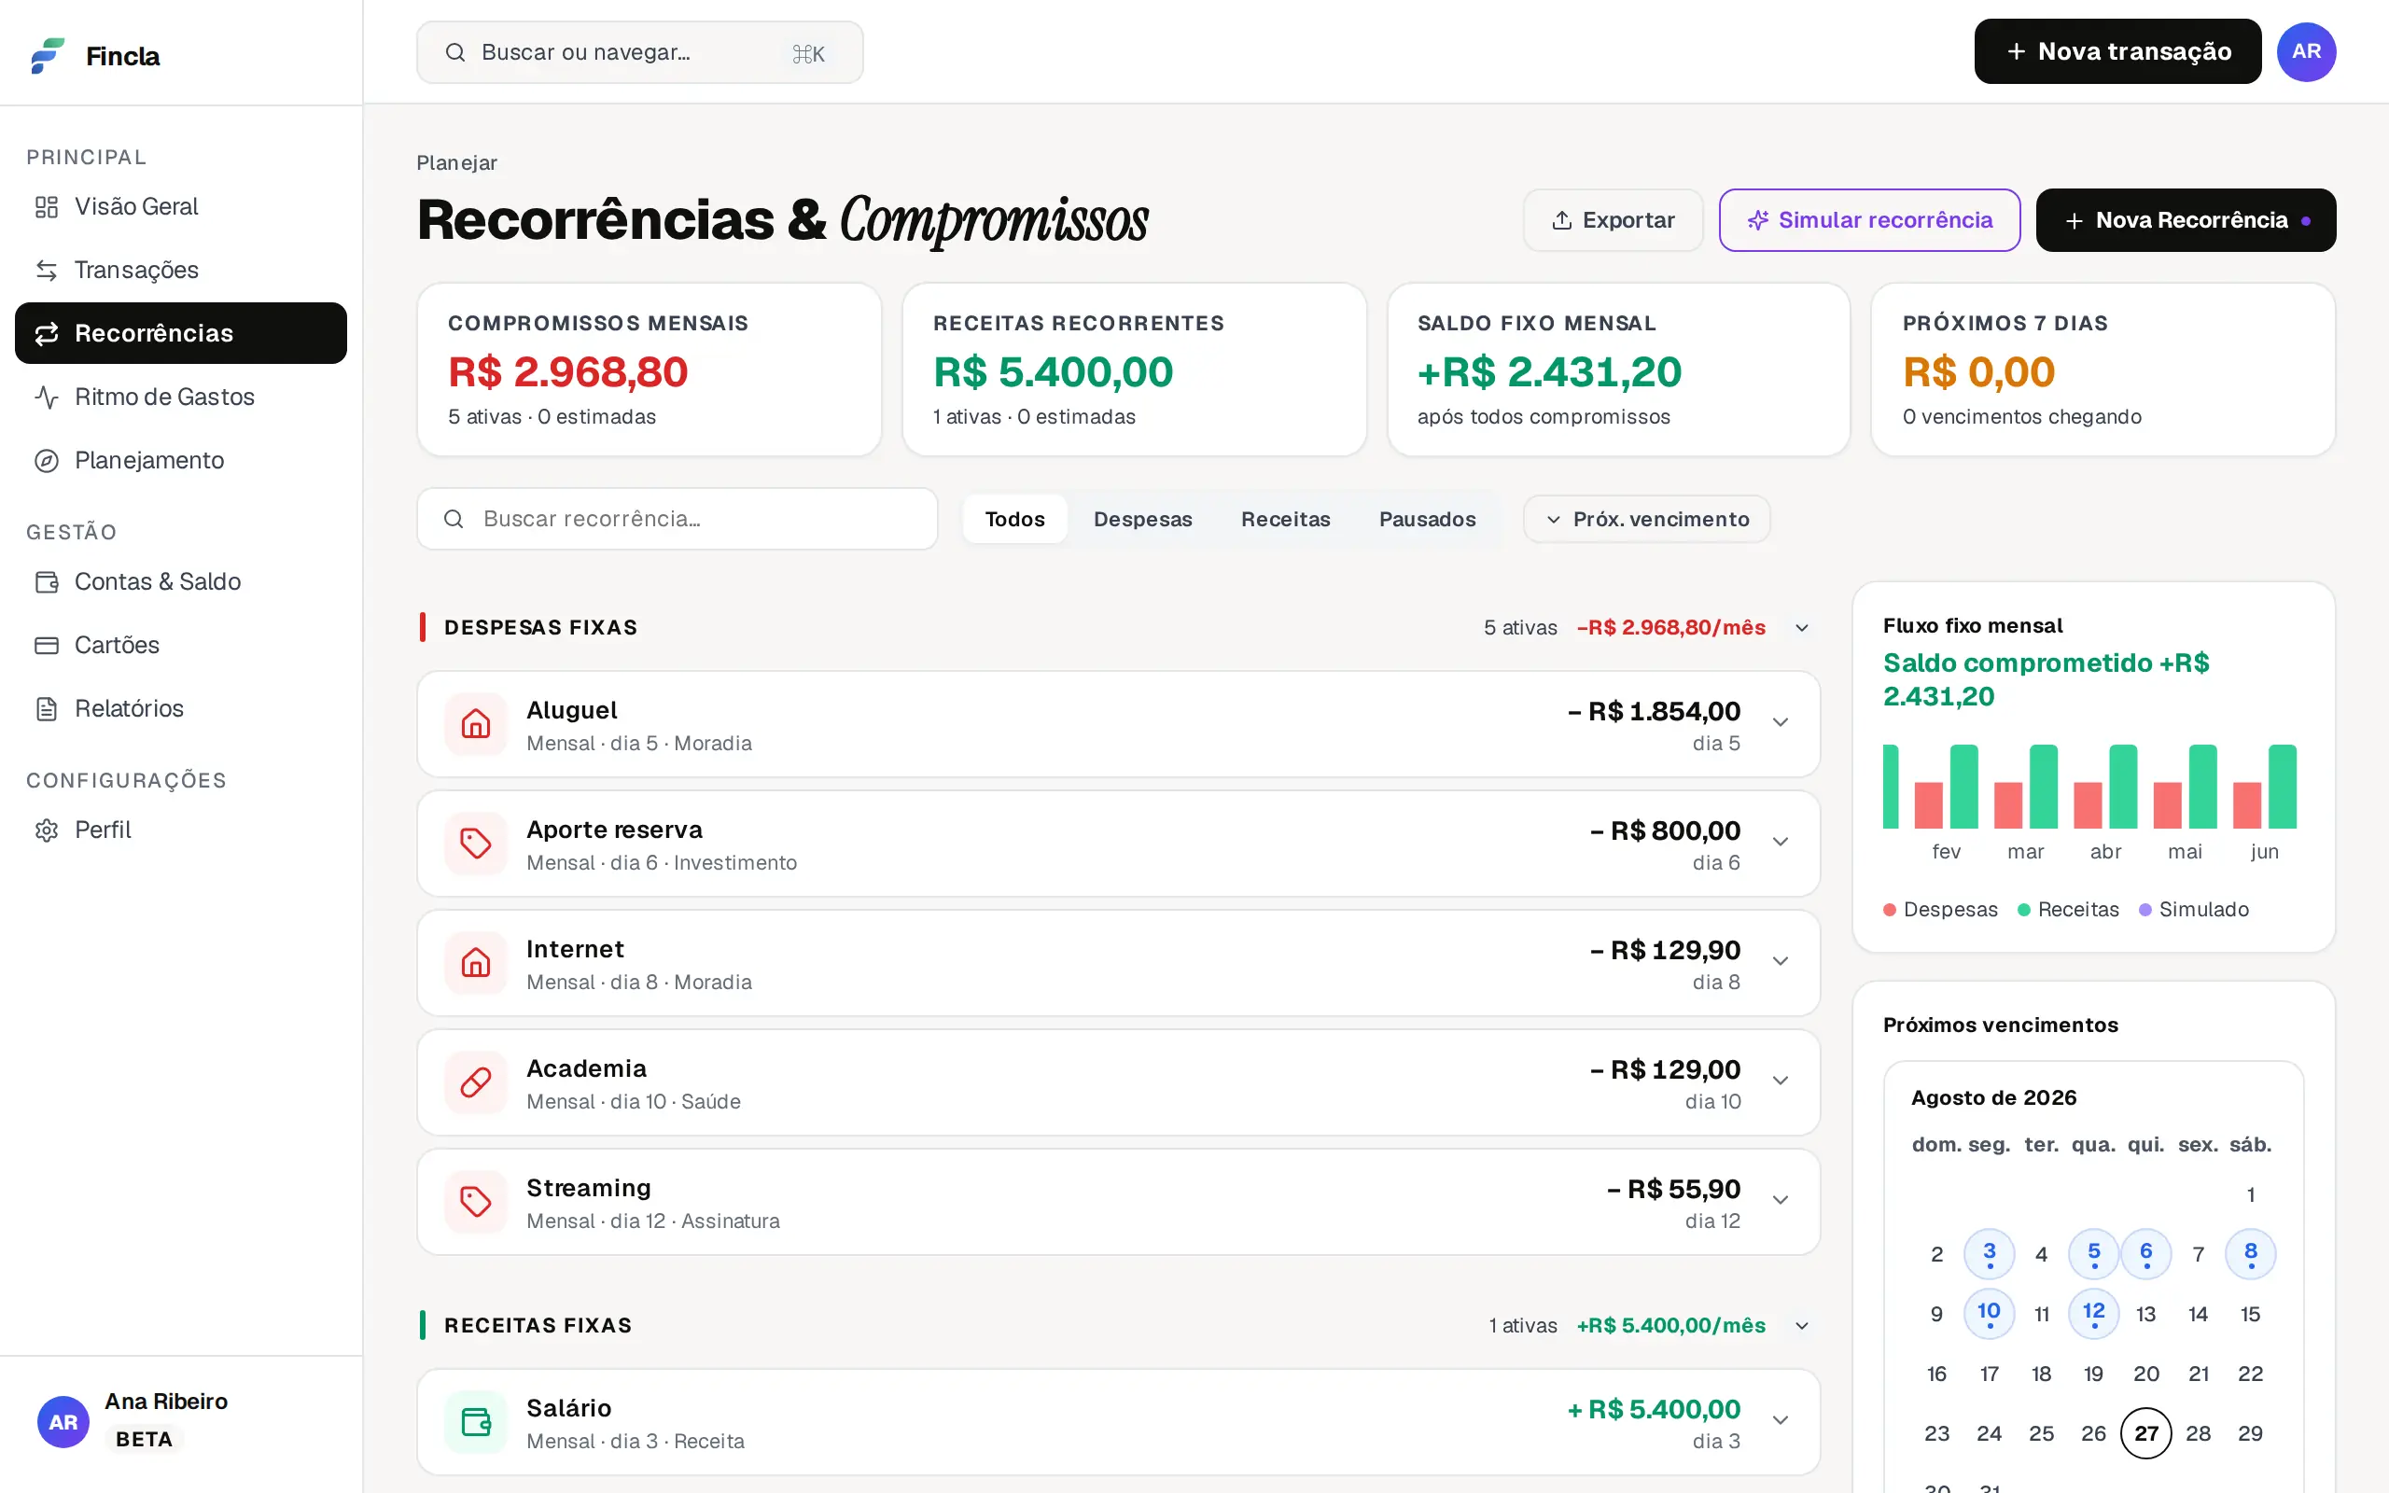Viewport: 2389px width, 1493px height.
Task: Click the Fincla logo icon
Action: pyautogui.click(x=48, y=55)
